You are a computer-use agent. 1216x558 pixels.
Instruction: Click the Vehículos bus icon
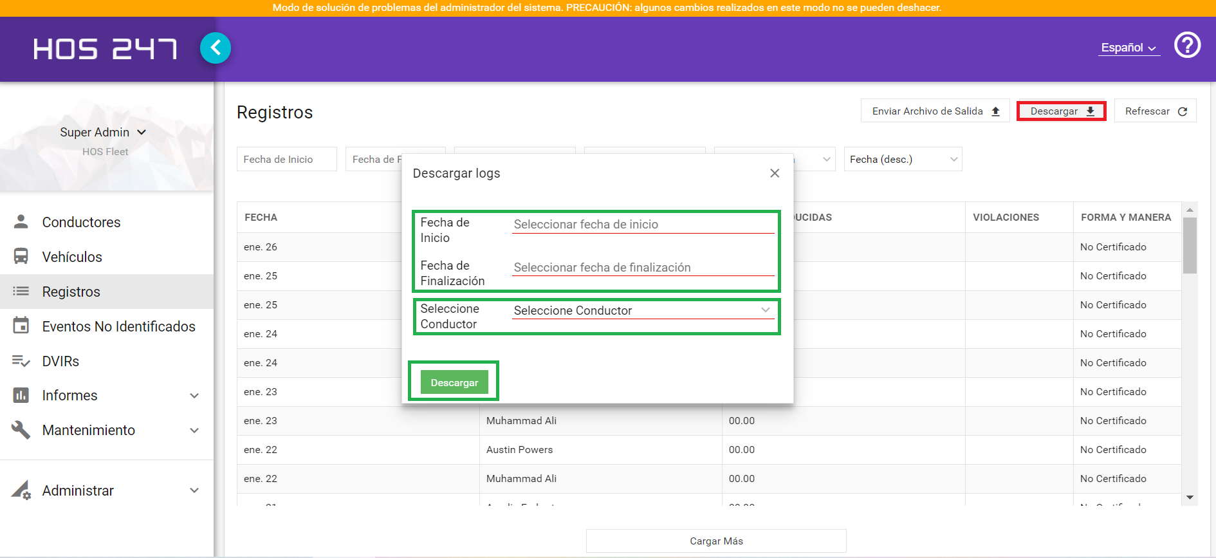point(21,256)
